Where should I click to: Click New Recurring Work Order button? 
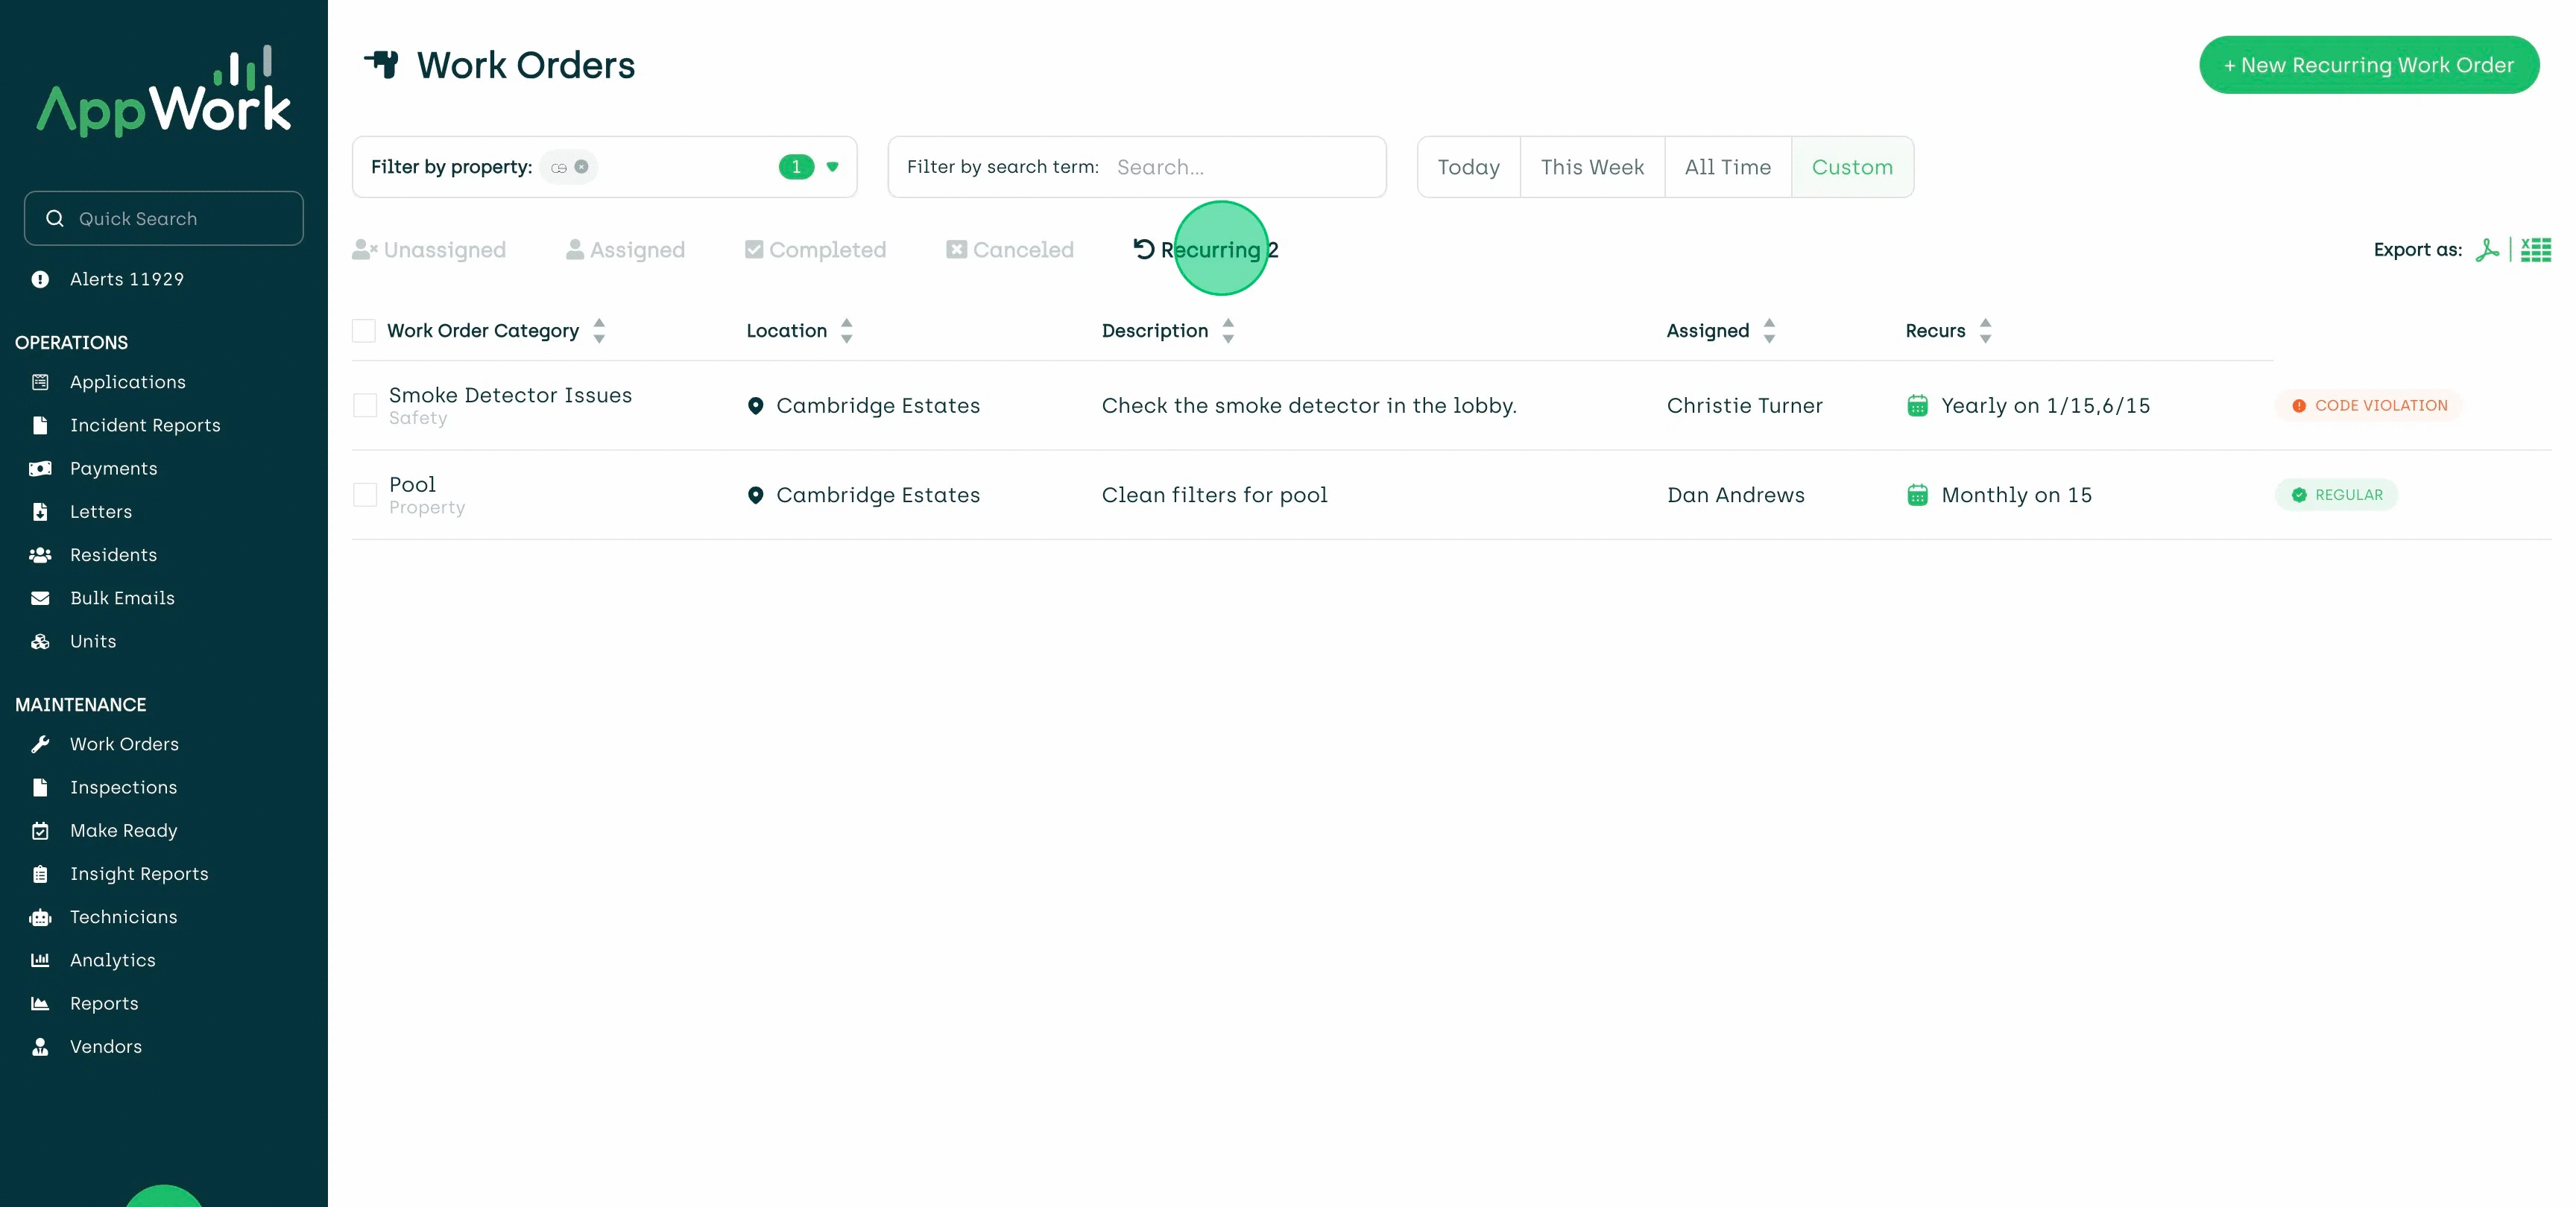coord(2368,65)
